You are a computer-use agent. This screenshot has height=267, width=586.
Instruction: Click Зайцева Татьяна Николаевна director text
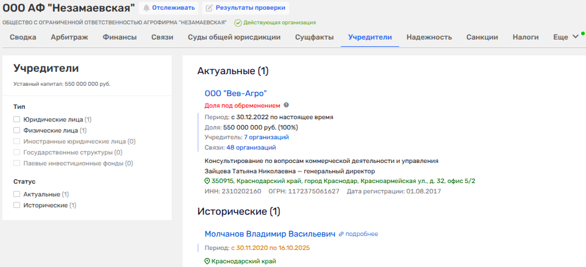290,171
